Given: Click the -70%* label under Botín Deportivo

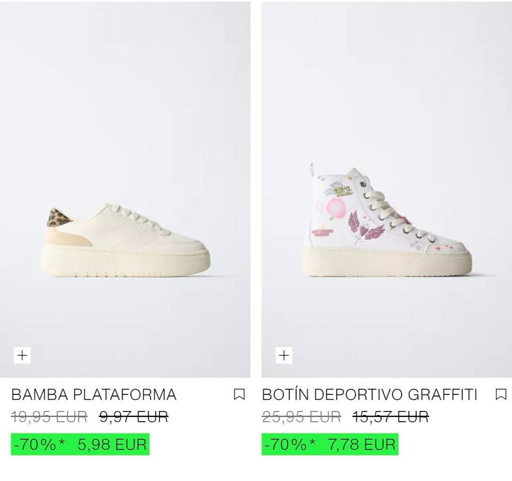Looking at the screenshot, I should (x=290, y=445).
